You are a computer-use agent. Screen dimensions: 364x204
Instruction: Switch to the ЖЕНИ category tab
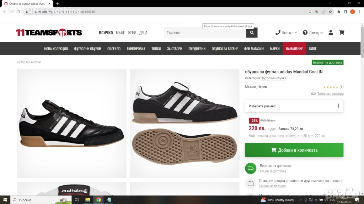(x=132, y=33)
